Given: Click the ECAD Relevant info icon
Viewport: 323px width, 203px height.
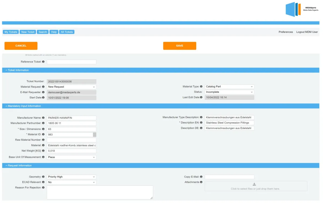Looking at the screenshot, I should pyautogui.click(x=43, y=182).
